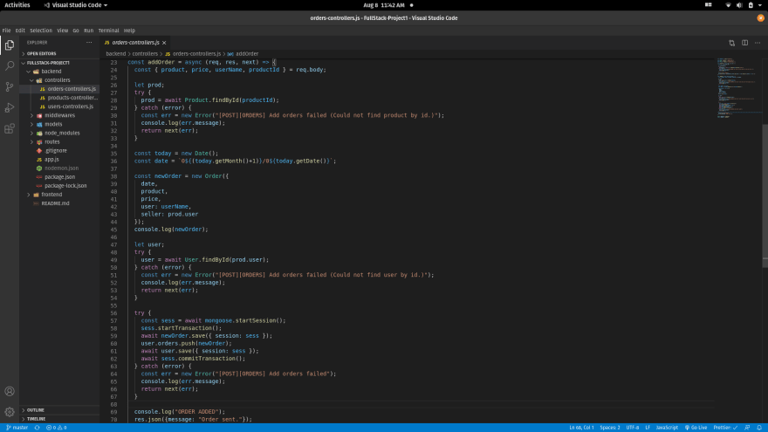Open the Selection menu
This screenshot has width=768, height=432.
(41, 31)
